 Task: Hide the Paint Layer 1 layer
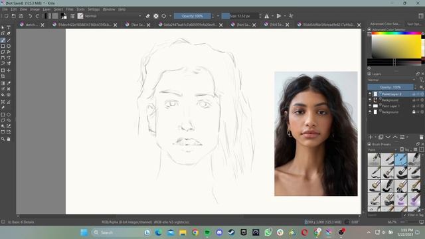370,106
